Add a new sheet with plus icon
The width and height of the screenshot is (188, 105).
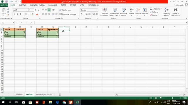[60, 94]
